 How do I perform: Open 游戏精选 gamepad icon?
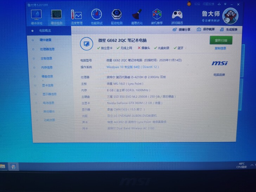click(x=177, y=17)
